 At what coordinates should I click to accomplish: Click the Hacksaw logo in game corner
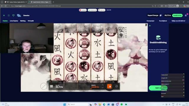[146, 25]
